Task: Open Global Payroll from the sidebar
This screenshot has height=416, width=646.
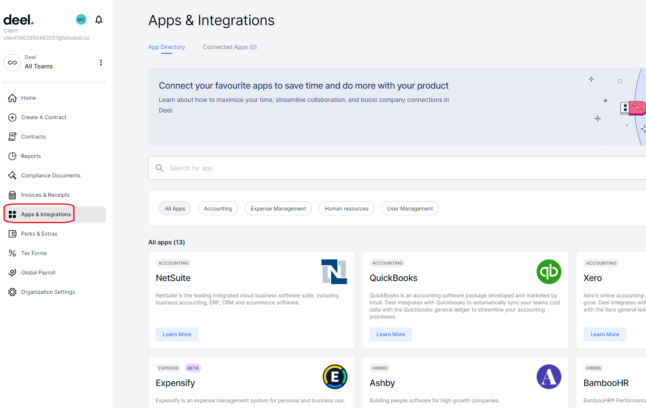Action: (12, 272)
